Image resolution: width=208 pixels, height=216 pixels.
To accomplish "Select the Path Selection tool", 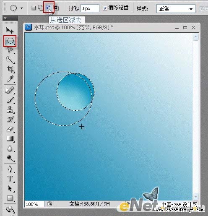I will [10, 188].
